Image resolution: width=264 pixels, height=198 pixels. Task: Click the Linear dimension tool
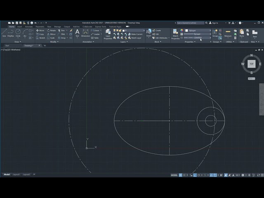[x=95, y=31]
